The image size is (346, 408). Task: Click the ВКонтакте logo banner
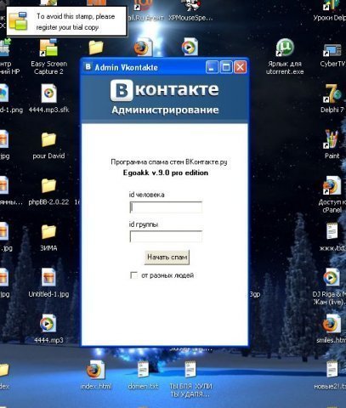point(164,90)
